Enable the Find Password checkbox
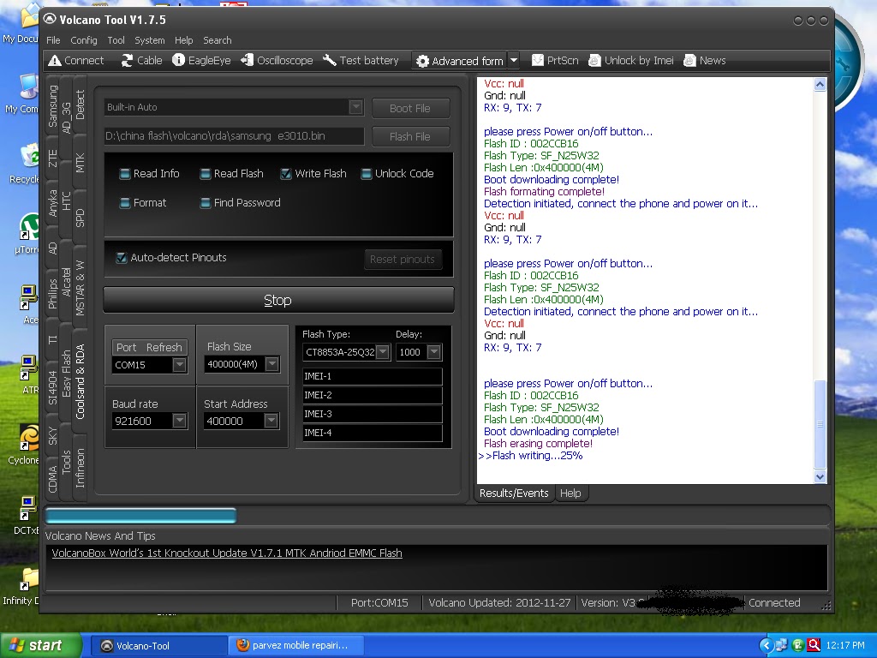This screenshot has height=658, width=877. point(206,203)
